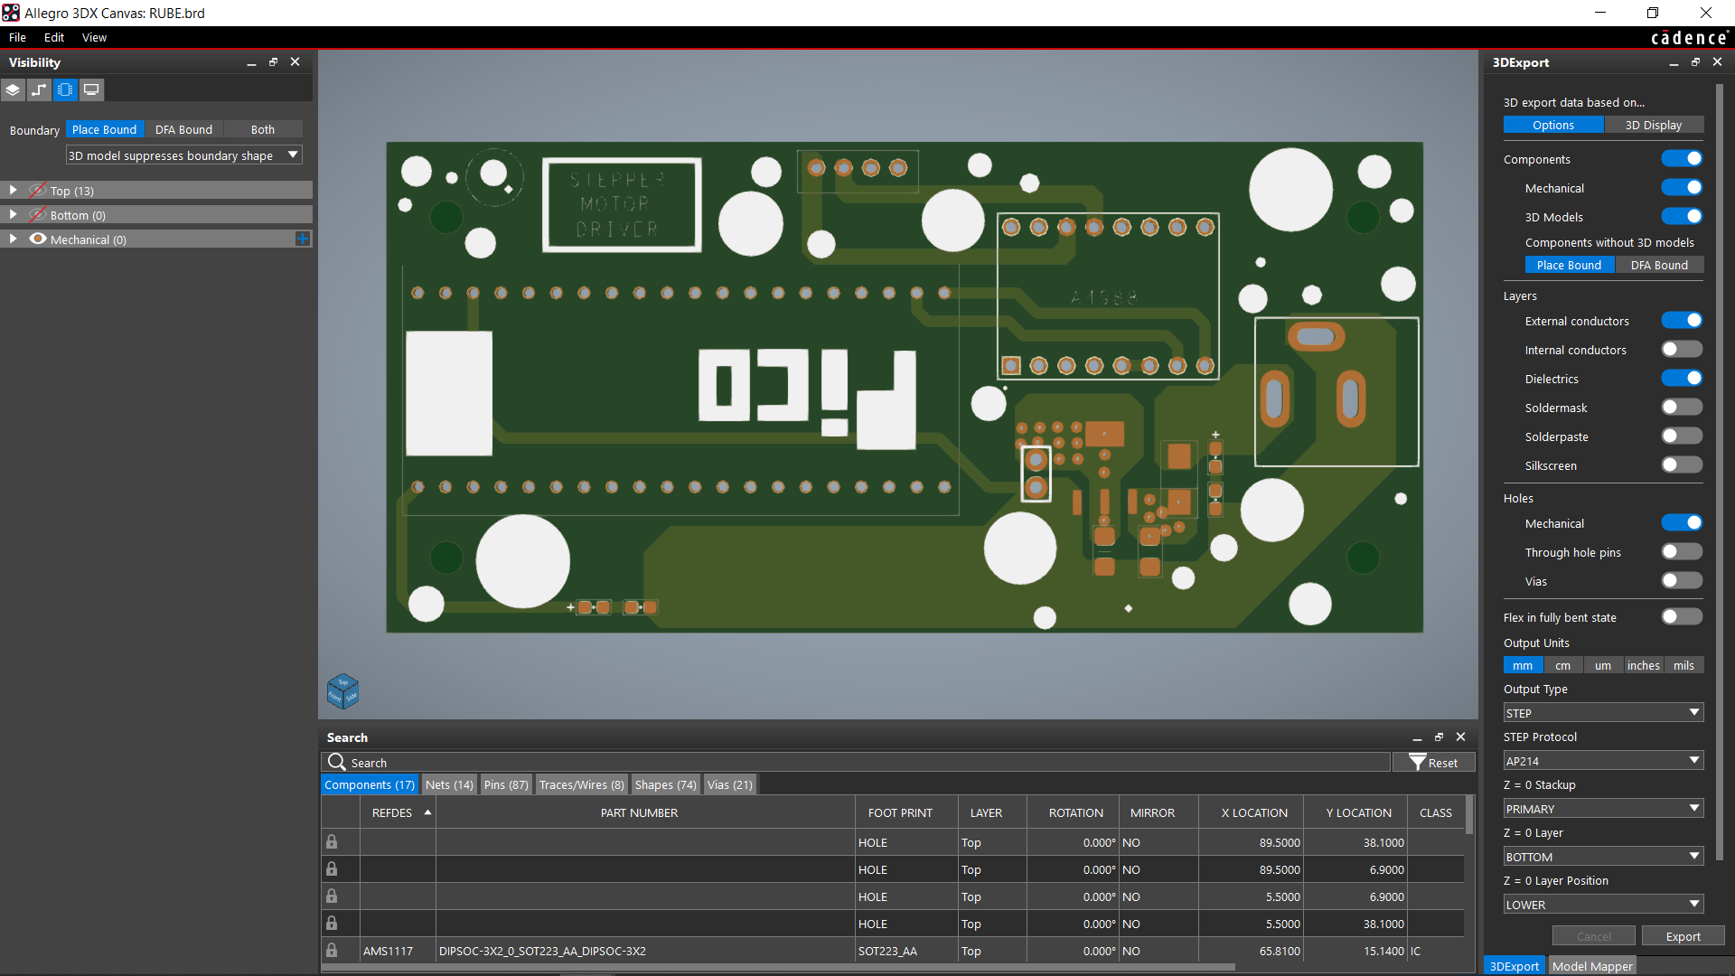This screenshot has width=1735, height=976.
Task: Click lock icon on first HOLE row
Action: pos(332,842)
